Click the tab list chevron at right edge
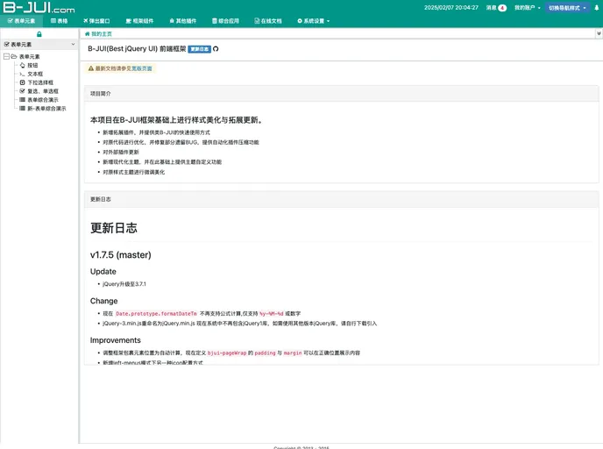The width and height of the screenshot is (603, 449). (x=599, y=33)
